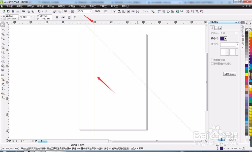Click the New document icon

coord(4,11)
